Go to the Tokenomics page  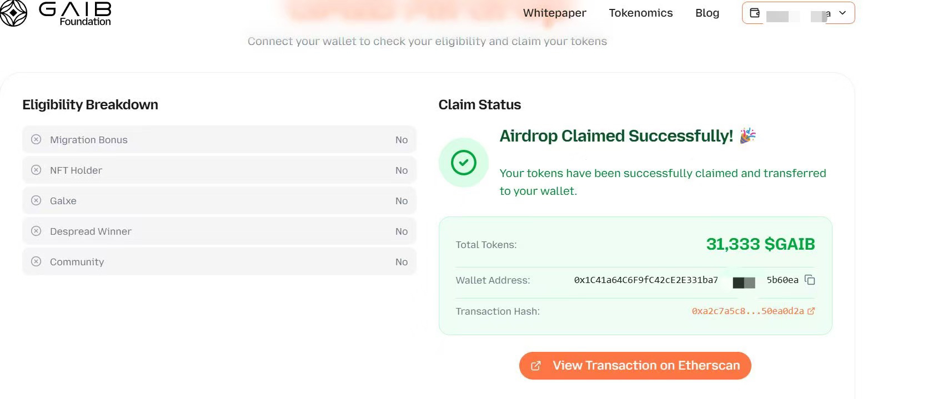(640, 13)
